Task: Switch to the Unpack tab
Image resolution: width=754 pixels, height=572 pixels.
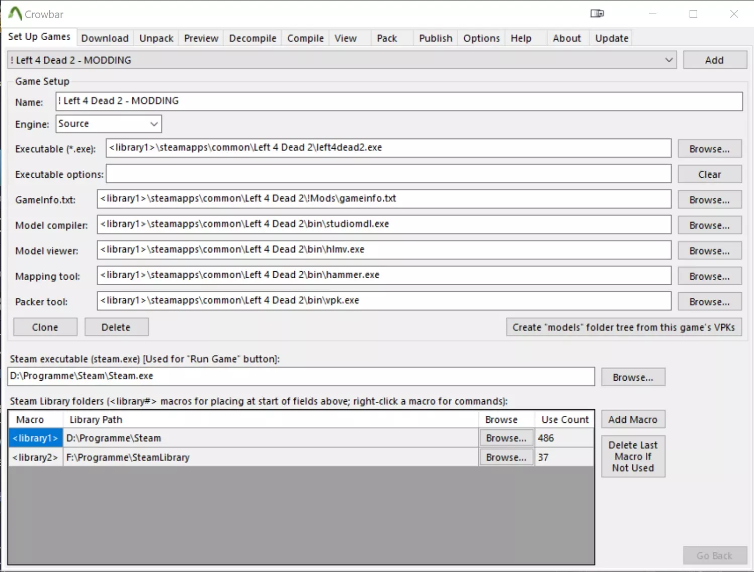Action: click(x=156, y=38)
